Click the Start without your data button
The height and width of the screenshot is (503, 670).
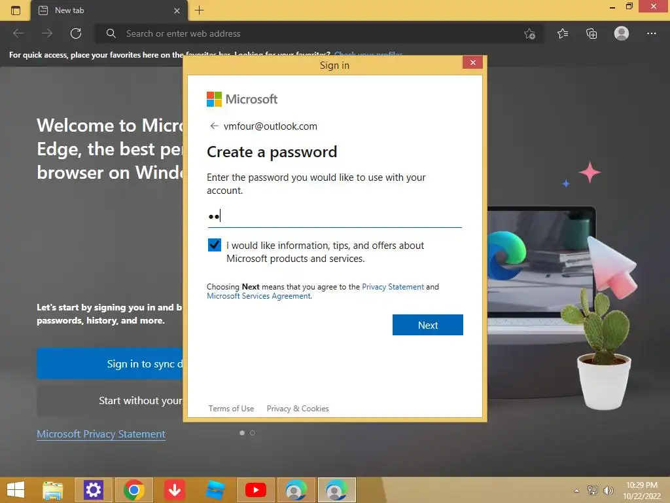point(110,401)
